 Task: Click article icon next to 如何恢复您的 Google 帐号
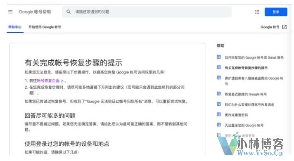tap(218, 57)
